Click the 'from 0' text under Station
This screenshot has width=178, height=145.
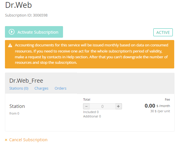click(x=14, y=113)
